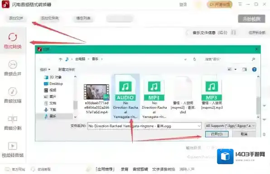Open the 音频分割 audio split tool
This screenshot has height=174, width=270.
pos(13,123)
